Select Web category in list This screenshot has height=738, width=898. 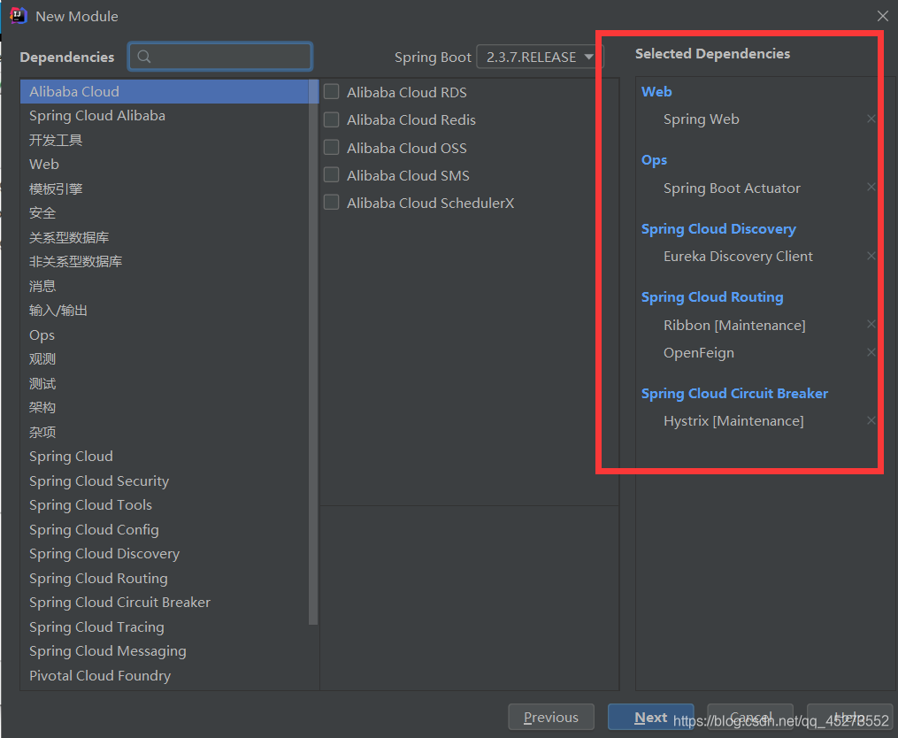[165, 165]
